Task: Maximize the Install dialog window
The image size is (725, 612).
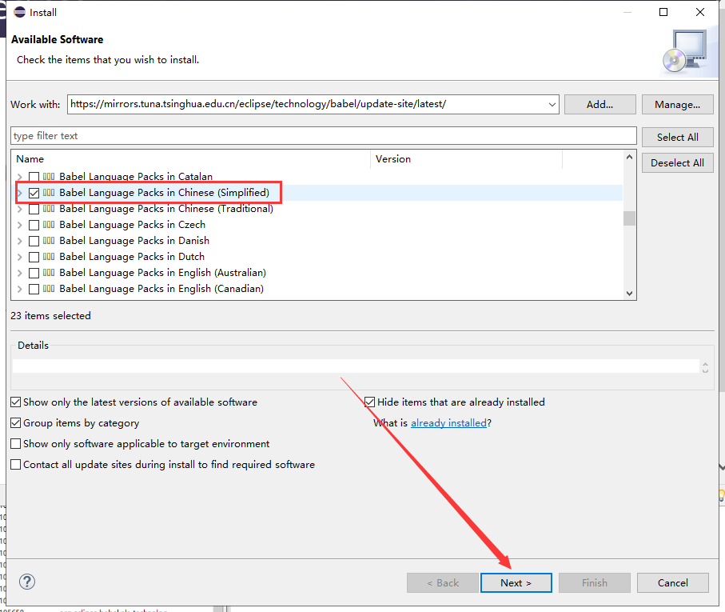Action: click(x=663, y=12)
